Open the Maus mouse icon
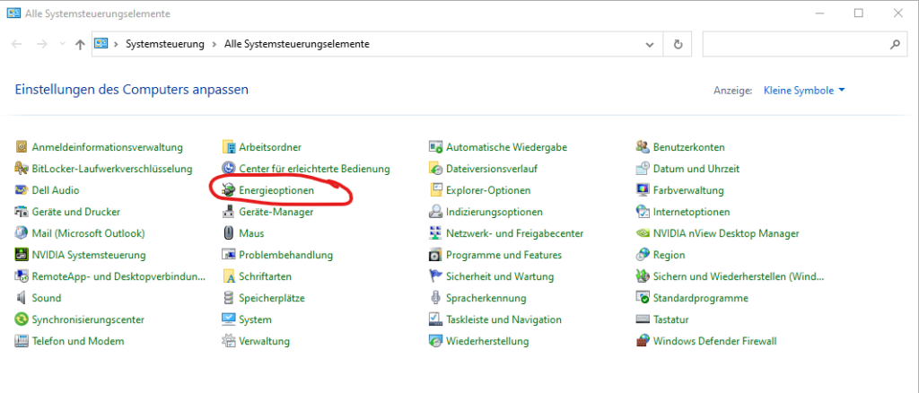The height and width of the screenshot is (393, 919). pyautogui.click(x=229, y=233)
